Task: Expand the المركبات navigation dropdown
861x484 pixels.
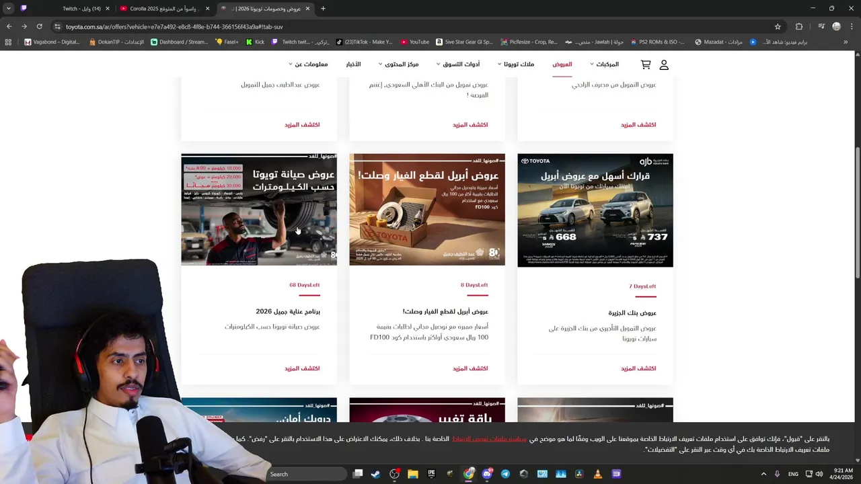Action: click(x=604, y=65)
